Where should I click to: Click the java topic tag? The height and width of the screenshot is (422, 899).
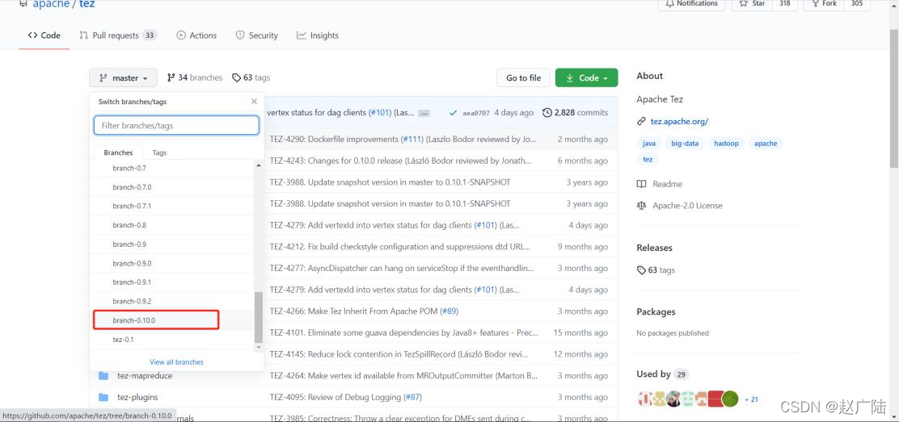(x=649, y=143)
